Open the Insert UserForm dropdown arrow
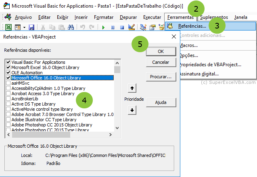 point(24,27)
